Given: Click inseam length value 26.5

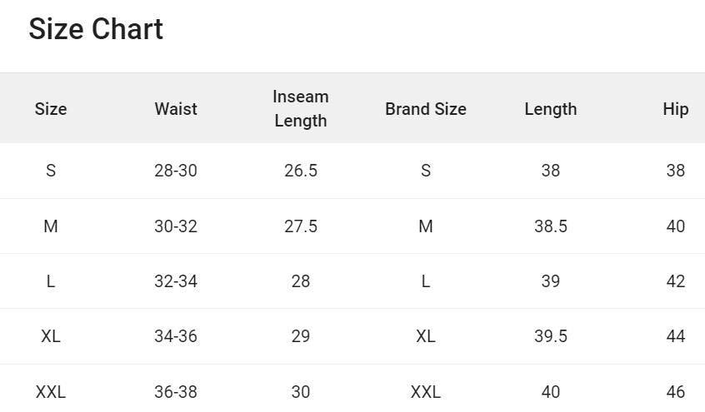Looking at the screenshot, I should coord(301,171).
